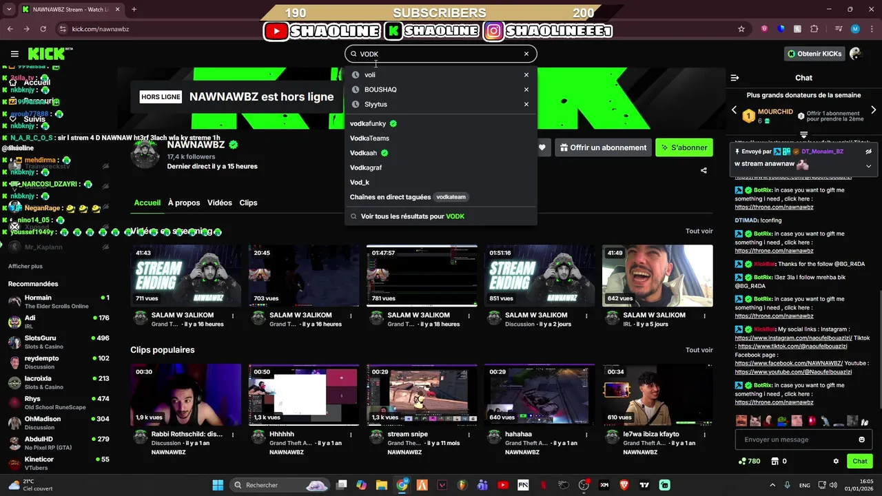
Task: Share the NAWNAWBZ channel
Action: pos(704,170)
